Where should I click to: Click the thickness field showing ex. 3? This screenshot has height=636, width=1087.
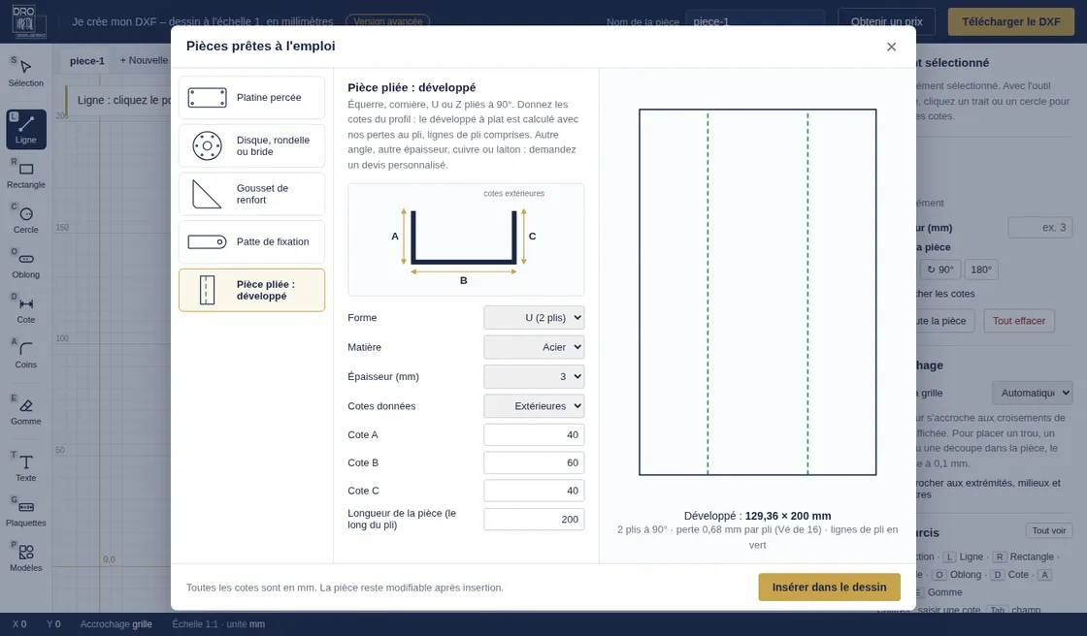1039,227
